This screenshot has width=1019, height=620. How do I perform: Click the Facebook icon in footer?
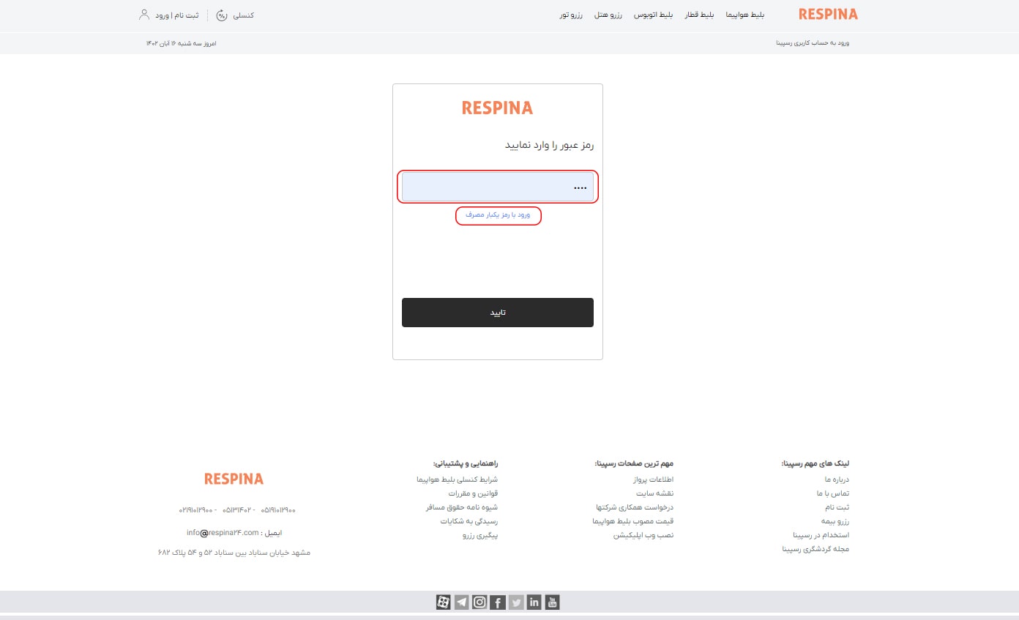pyautogui.click(x=498, y=602)
